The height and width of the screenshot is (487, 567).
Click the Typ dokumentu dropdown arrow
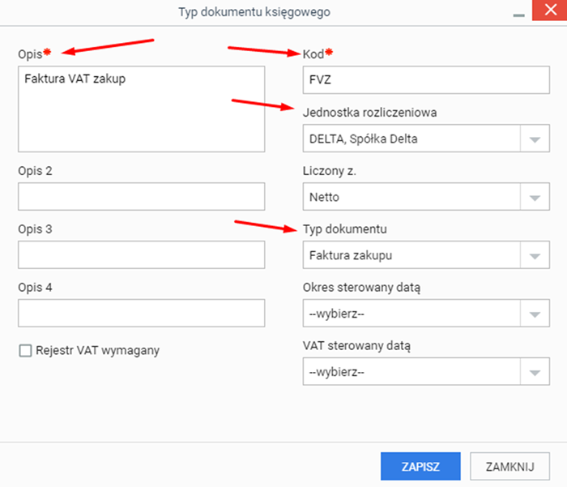point(535,255)
